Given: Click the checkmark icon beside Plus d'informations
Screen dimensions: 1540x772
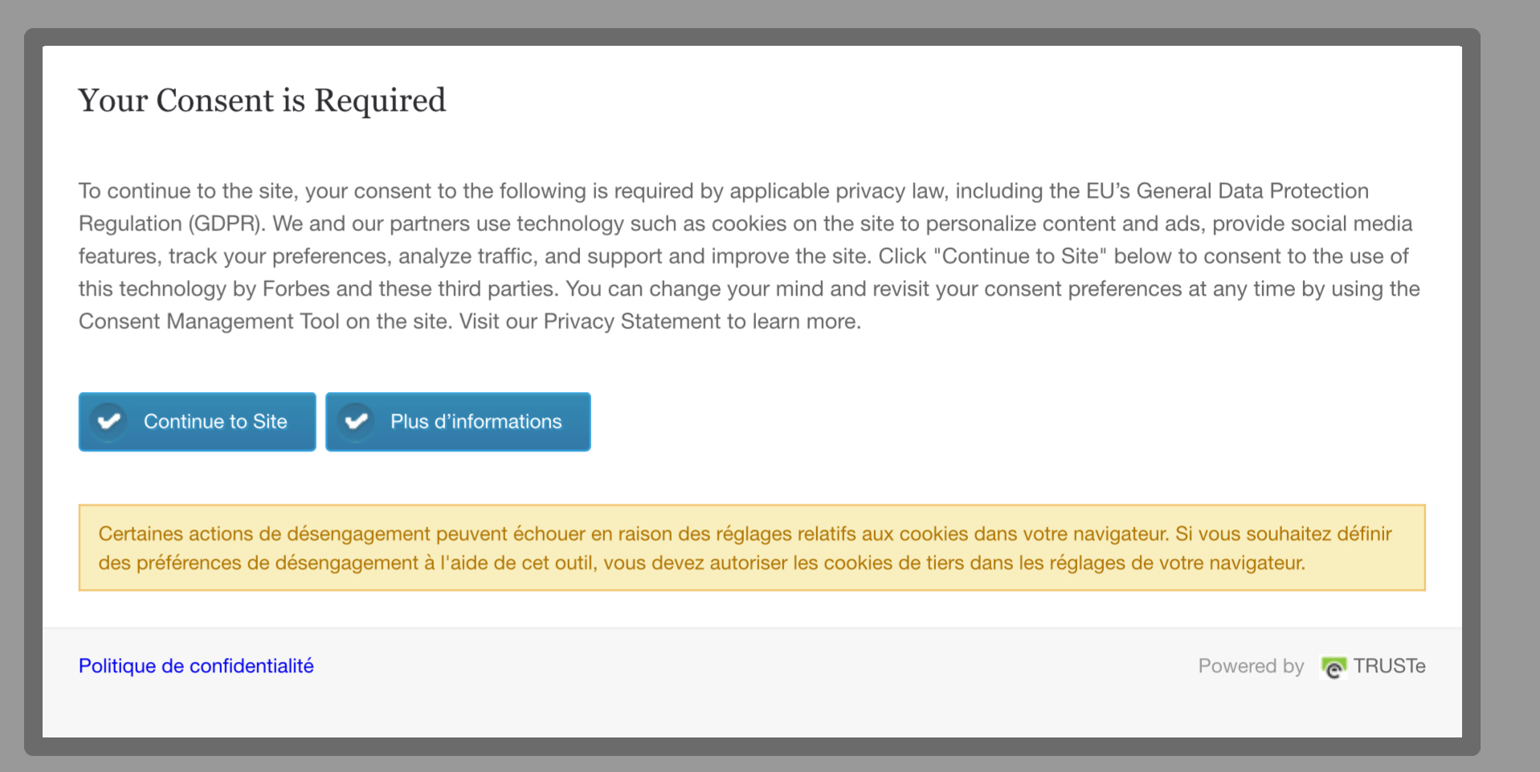Looking at the screenshot, I should pyautogui.click(x=356, y=421).
